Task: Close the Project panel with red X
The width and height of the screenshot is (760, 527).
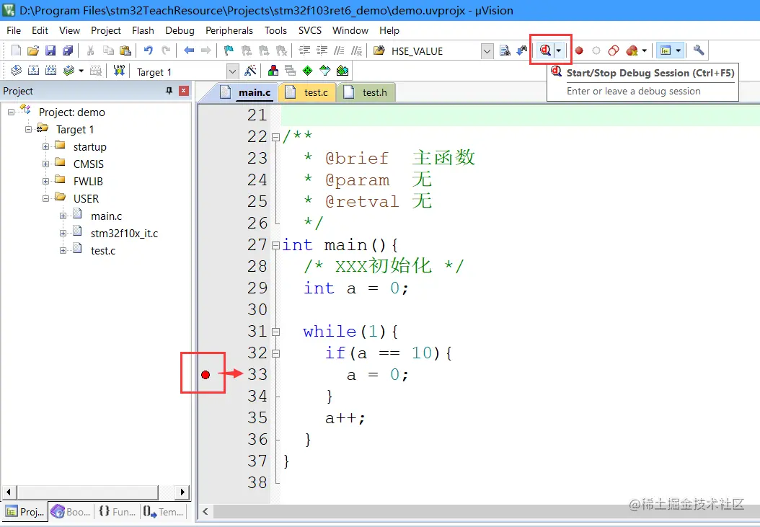Action: pos(184,91)
